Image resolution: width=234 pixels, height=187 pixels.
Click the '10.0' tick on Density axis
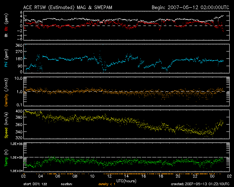pyautogui.click(x=18, y=78)
